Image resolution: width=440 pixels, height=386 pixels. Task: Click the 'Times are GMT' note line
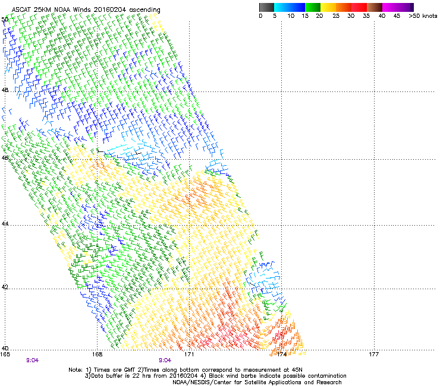coord(186,370)
